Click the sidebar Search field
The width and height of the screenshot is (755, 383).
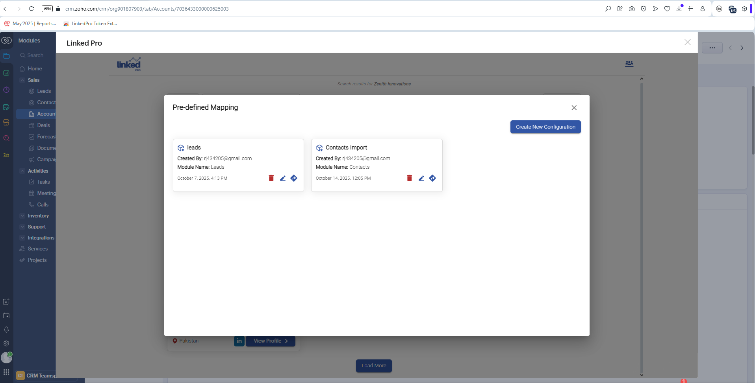pos(35,55)
